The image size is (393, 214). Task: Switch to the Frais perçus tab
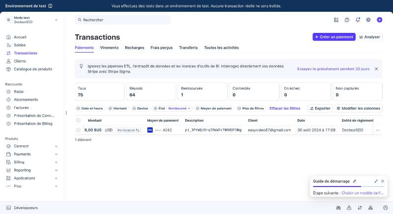[x=162, y=48]
